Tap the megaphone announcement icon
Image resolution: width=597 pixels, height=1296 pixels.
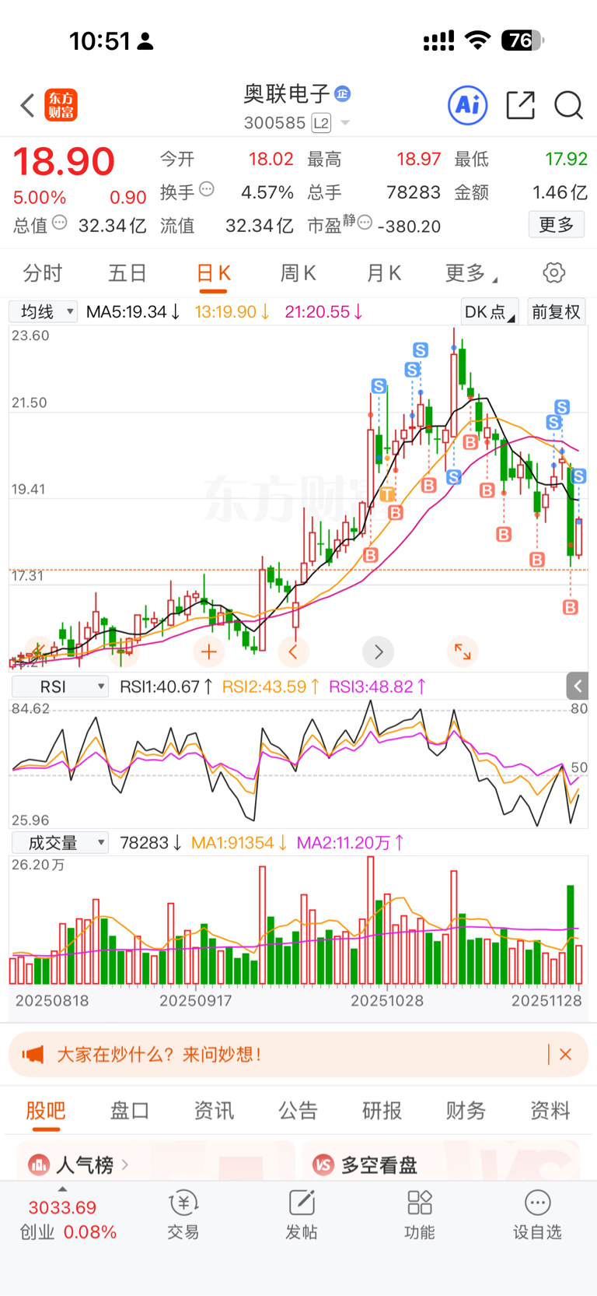coord(33,1055)
